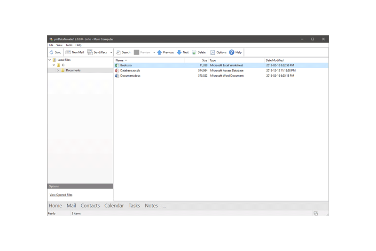Click the 2015-12-12 11:15:58 PM date cell
This screenshot has width=376, height=251.
(x=281, y=71)
